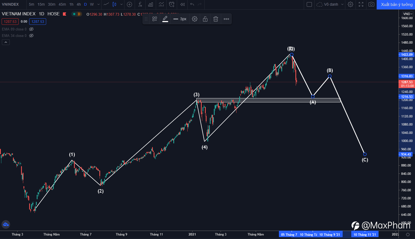
Task: Select the D daily interval
Action: [x=85, y=4]
